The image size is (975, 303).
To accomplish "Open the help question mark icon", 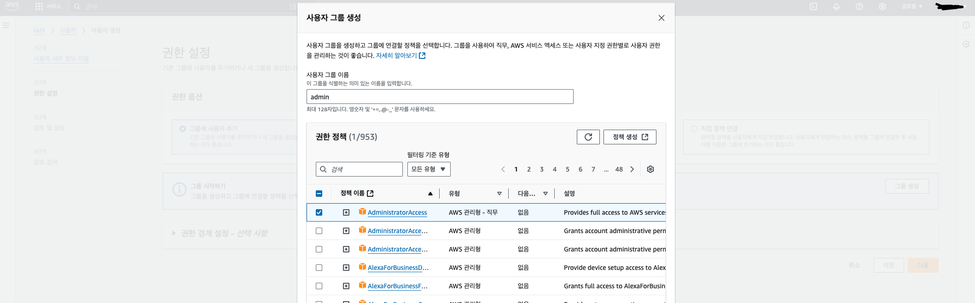I will tap(859, 6).
